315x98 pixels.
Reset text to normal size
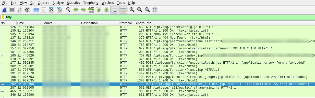coord(147,10)
